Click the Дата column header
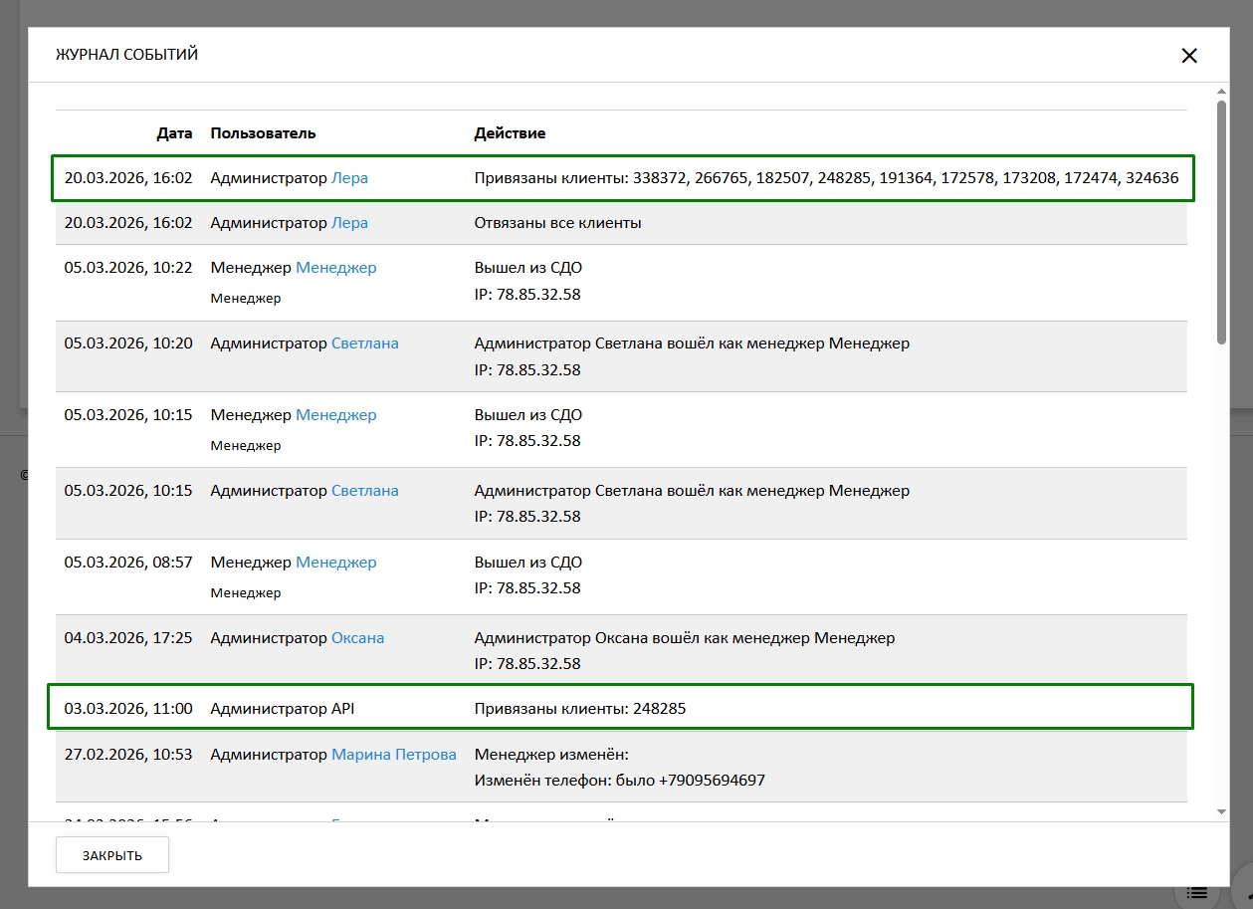 pos(174,133)
